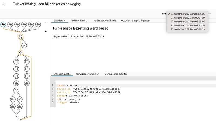Select first bracket node in left branch
The height and width of the screenshot is (125, 216).
pos(16,69)
